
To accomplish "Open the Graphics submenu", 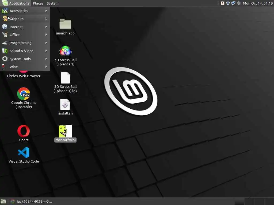I will point(25,19).
